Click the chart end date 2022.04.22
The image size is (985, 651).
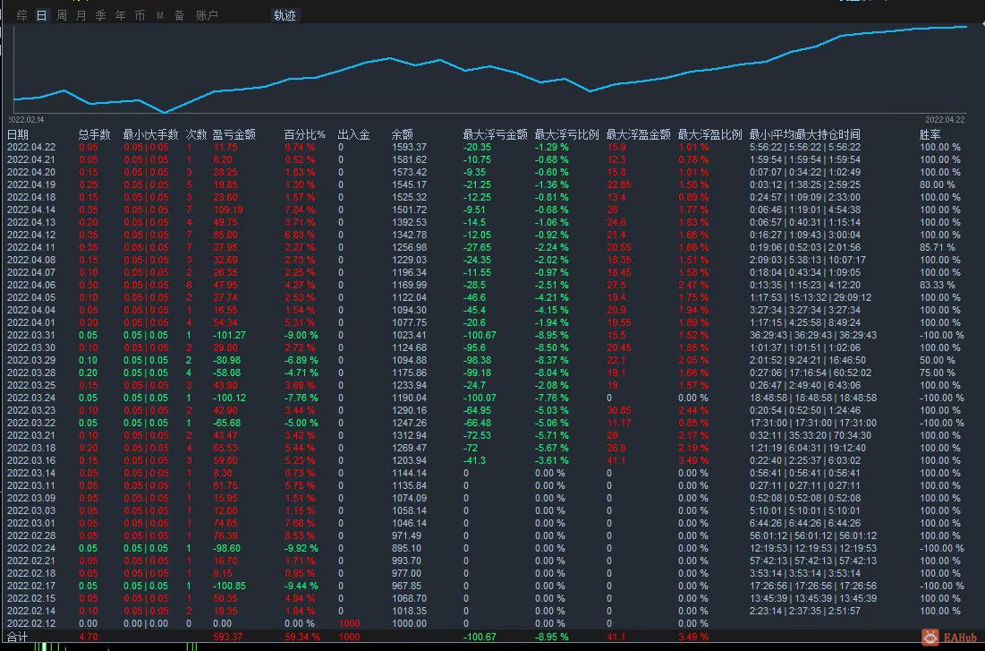[945, 119]
